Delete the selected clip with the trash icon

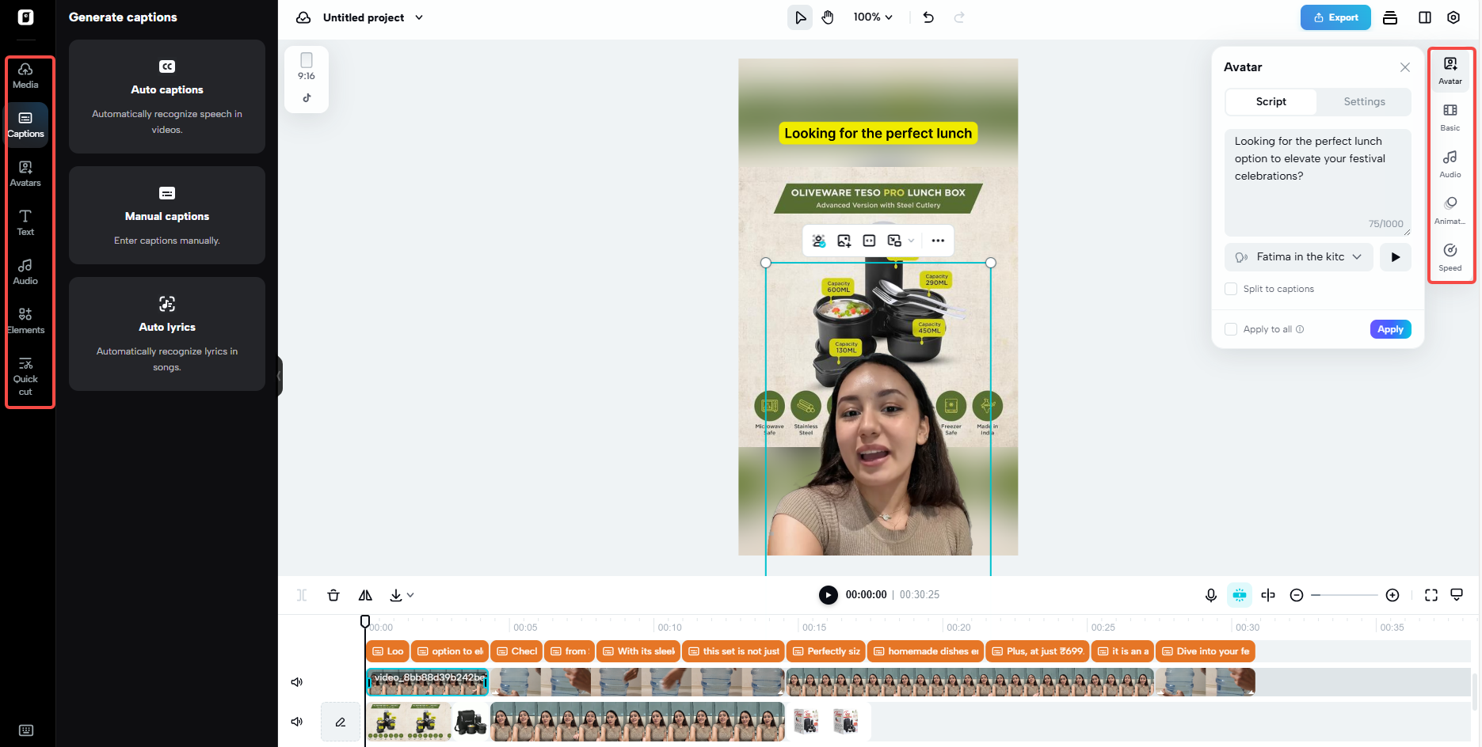coord(333,594)
